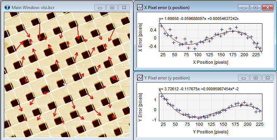Click the X plot equation starting y= 1.69058
Image resolution: width=277 pixels, height=140 pixels.
pyautogui.click(x=199, y=18)
